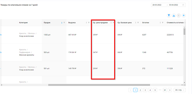
Task: Open end date 03.04.2022 picker
Action: (x=174, y=5)
